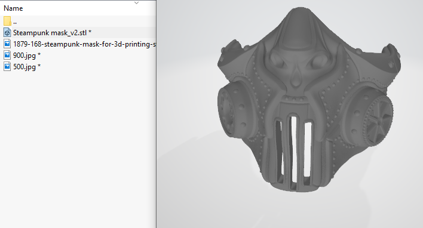
Task: Select the file 500.jpg
Action: pyautogui.click(x=27, y=67)
